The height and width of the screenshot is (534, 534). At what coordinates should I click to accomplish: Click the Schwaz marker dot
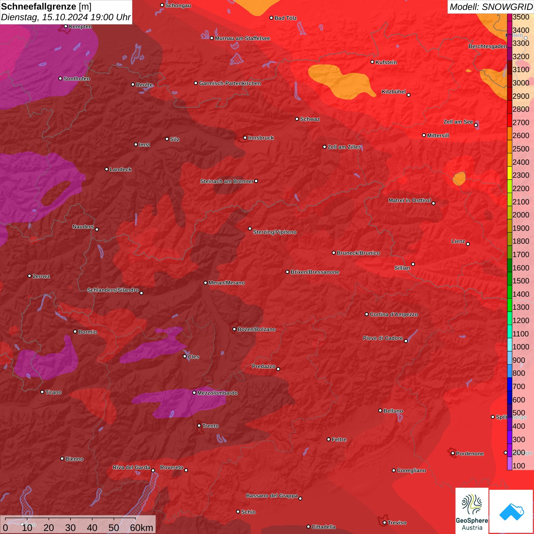[x=297, y=119]
